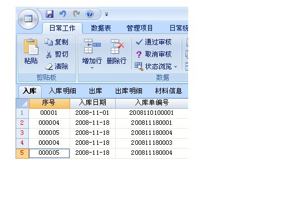285x213 pixels.
Task: Click the 取消审核 button
Action: pos(154,54)
